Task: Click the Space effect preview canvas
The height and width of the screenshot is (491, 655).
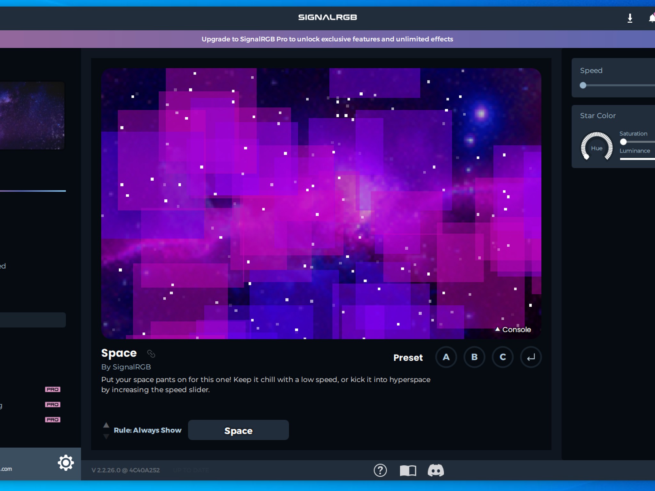Action: (x=321, y=203)
